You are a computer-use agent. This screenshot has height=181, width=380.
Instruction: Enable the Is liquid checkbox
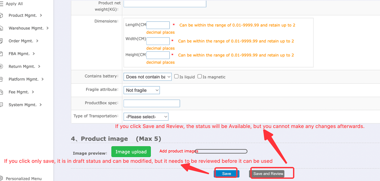(x=176, y=76)
